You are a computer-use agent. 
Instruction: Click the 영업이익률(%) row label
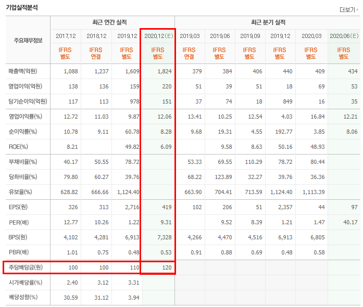click(26, 117)
